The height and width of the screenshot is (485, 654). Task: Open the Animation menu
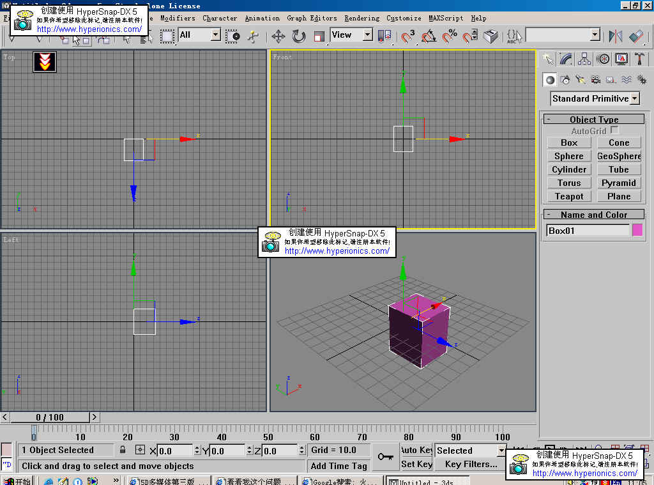pyautogui.click(x=262, y=19)
